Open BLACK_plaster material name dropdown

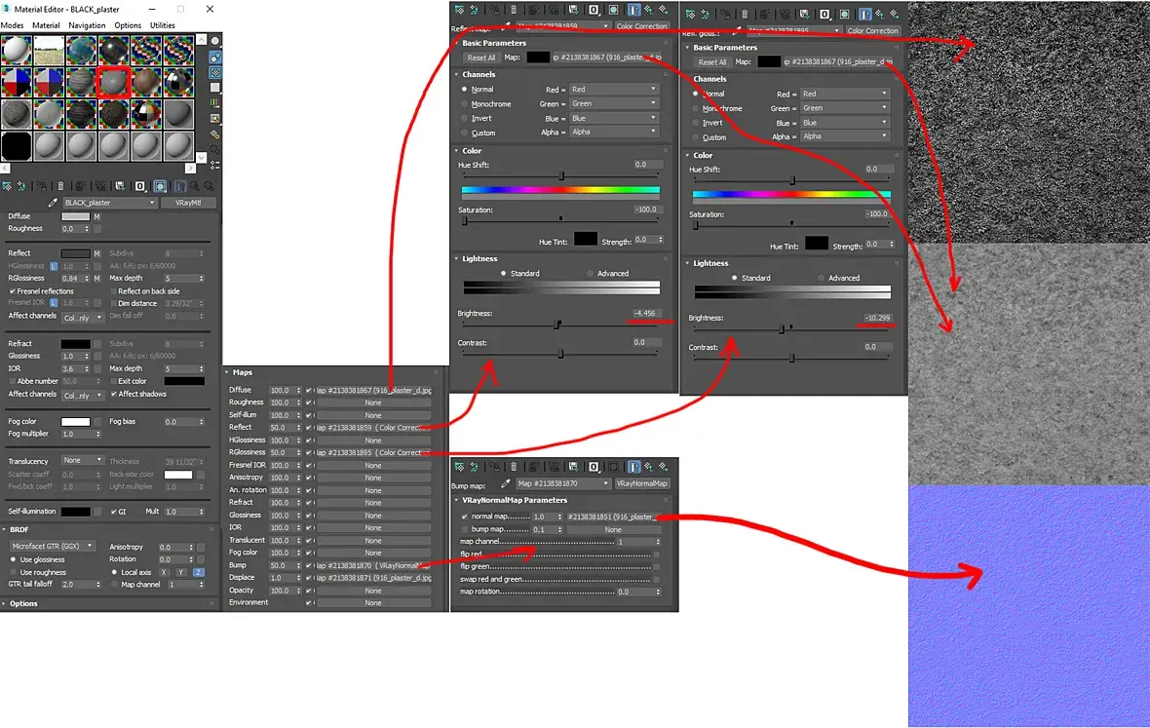coord(109,203)
